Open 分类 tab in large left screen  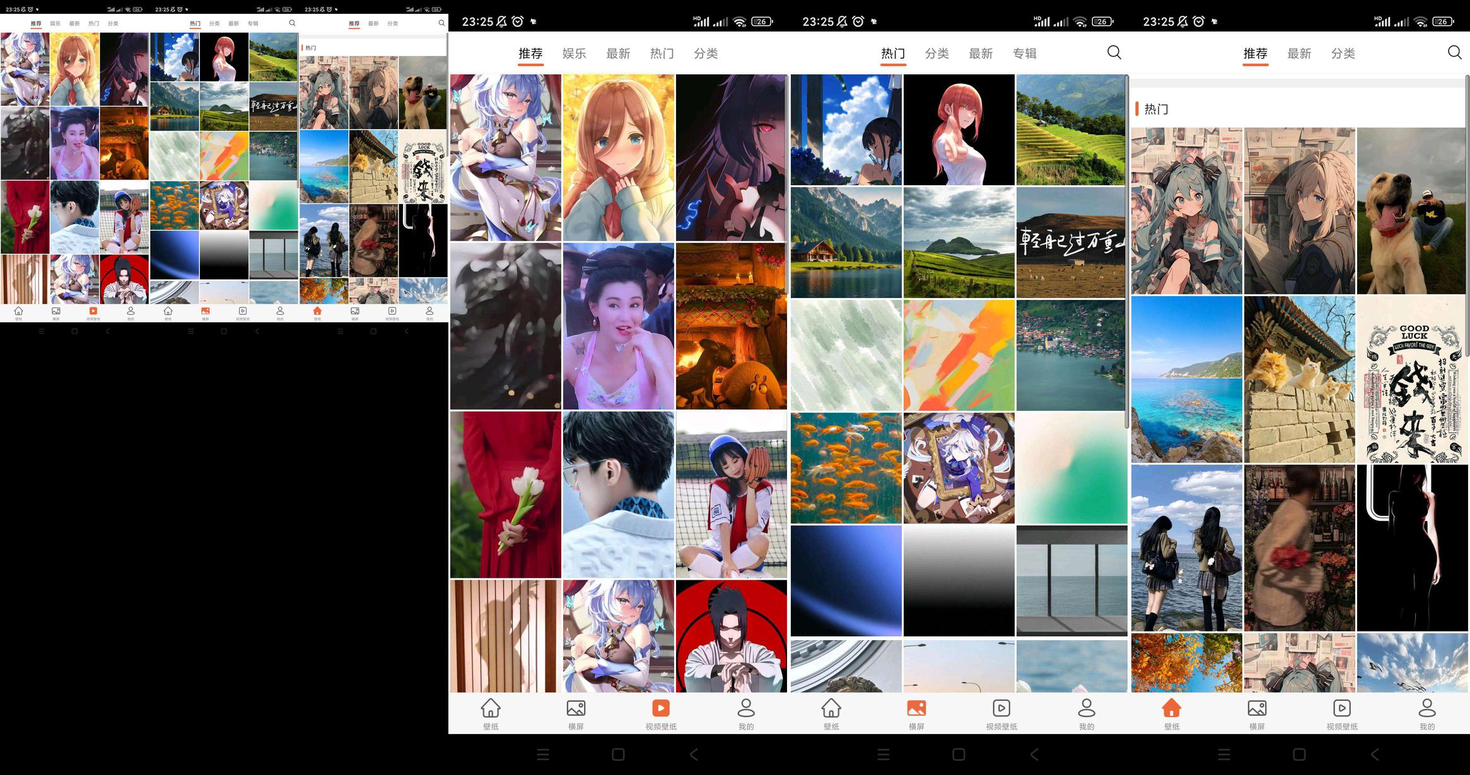click(705, 54)
